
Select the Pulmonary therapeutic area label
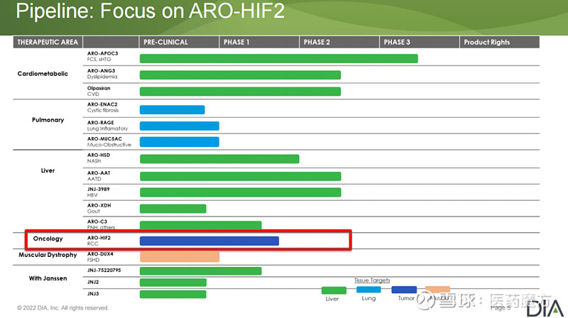(48, 120)
